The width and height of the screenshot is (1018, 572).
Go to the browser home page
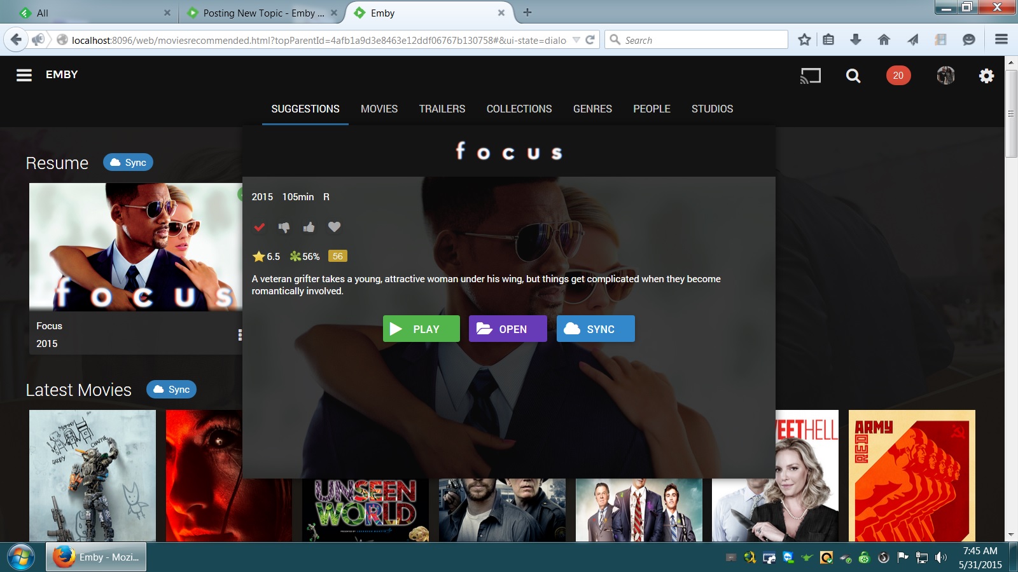point(884,40)
